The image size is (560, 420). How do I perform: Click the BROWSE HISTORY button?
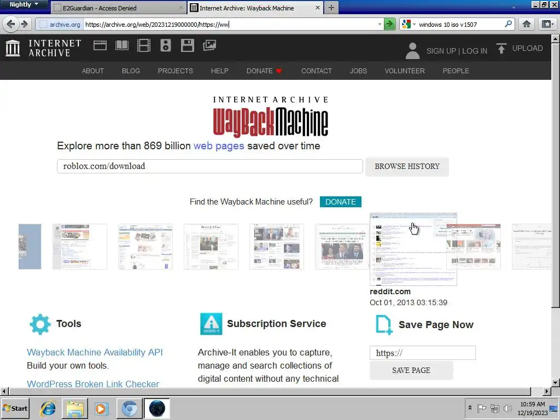(407, 166)
